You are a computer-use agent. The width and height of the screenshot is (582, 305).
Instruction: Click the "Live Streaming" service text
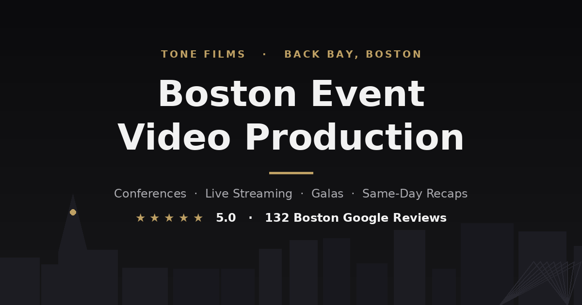pyautogui.click(x=249, y=194)
